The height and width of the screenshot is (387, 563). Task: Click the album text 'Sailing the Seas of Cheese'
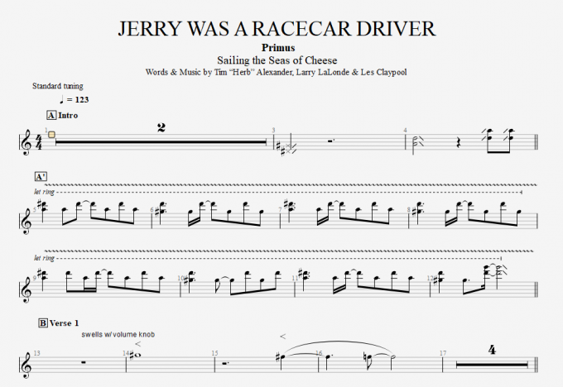point(277,60)
